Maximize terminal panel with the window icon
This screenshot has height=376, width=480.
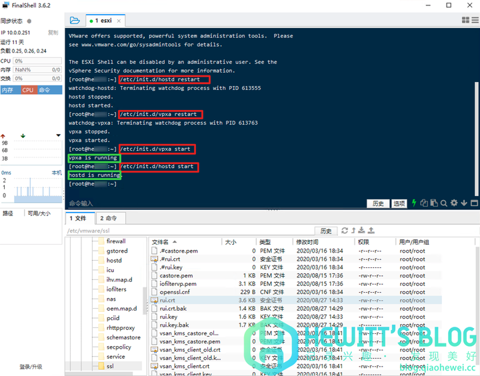point(475,203)
